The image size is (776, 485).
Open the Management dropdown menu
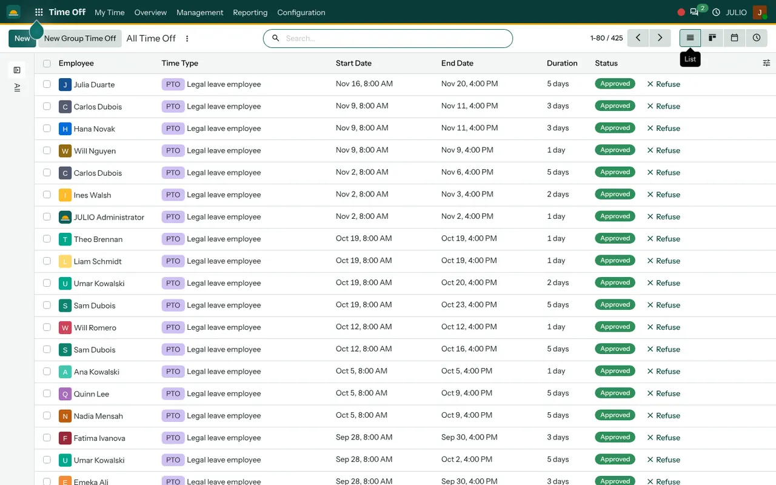click(200, 12)
